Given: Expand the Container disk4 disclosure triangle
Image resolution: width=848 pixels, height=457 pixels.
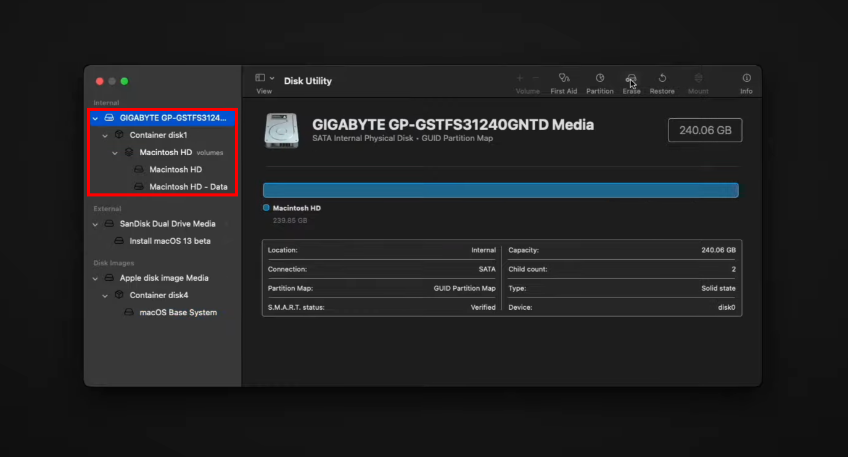Looking at the screenshot, I should [x=104, y=295].
